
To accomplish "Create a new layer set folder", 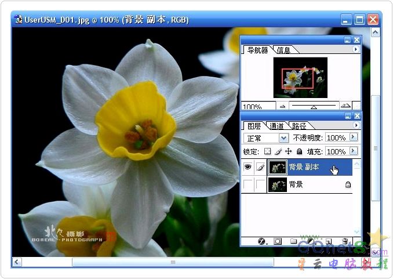I will coord(294,241).
